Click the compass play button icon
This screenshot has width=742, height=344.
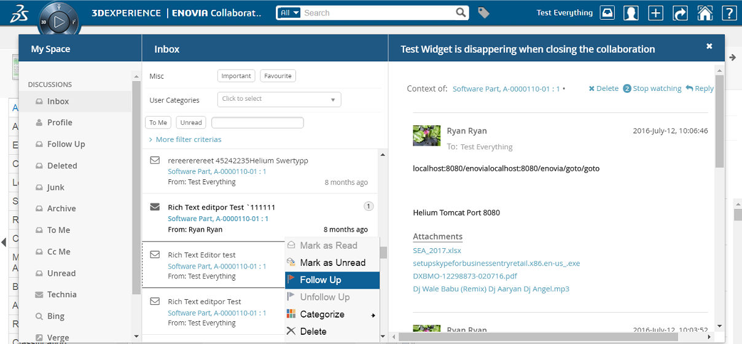coord(59,23)
